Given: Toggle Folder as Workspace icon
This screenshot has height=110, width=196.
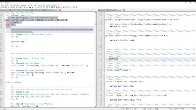Looking at the screenshot, I should point(61,7).
